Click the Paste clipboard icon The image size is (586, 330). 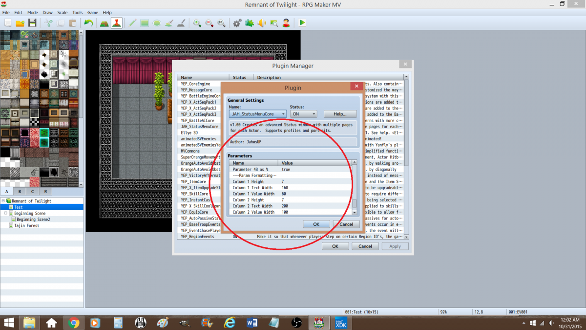tap(73, 23)
